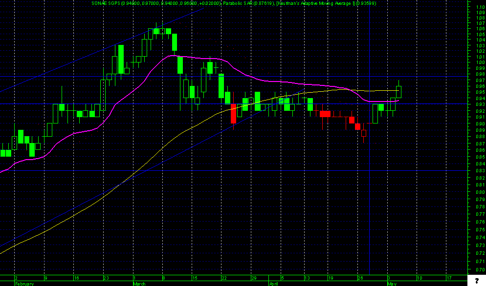Select the large red candle after March 22

pos(233,114)
